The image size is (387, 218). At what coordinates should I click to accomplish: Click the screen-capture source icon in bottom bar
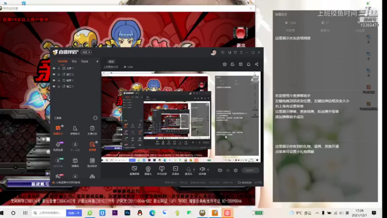134,171
